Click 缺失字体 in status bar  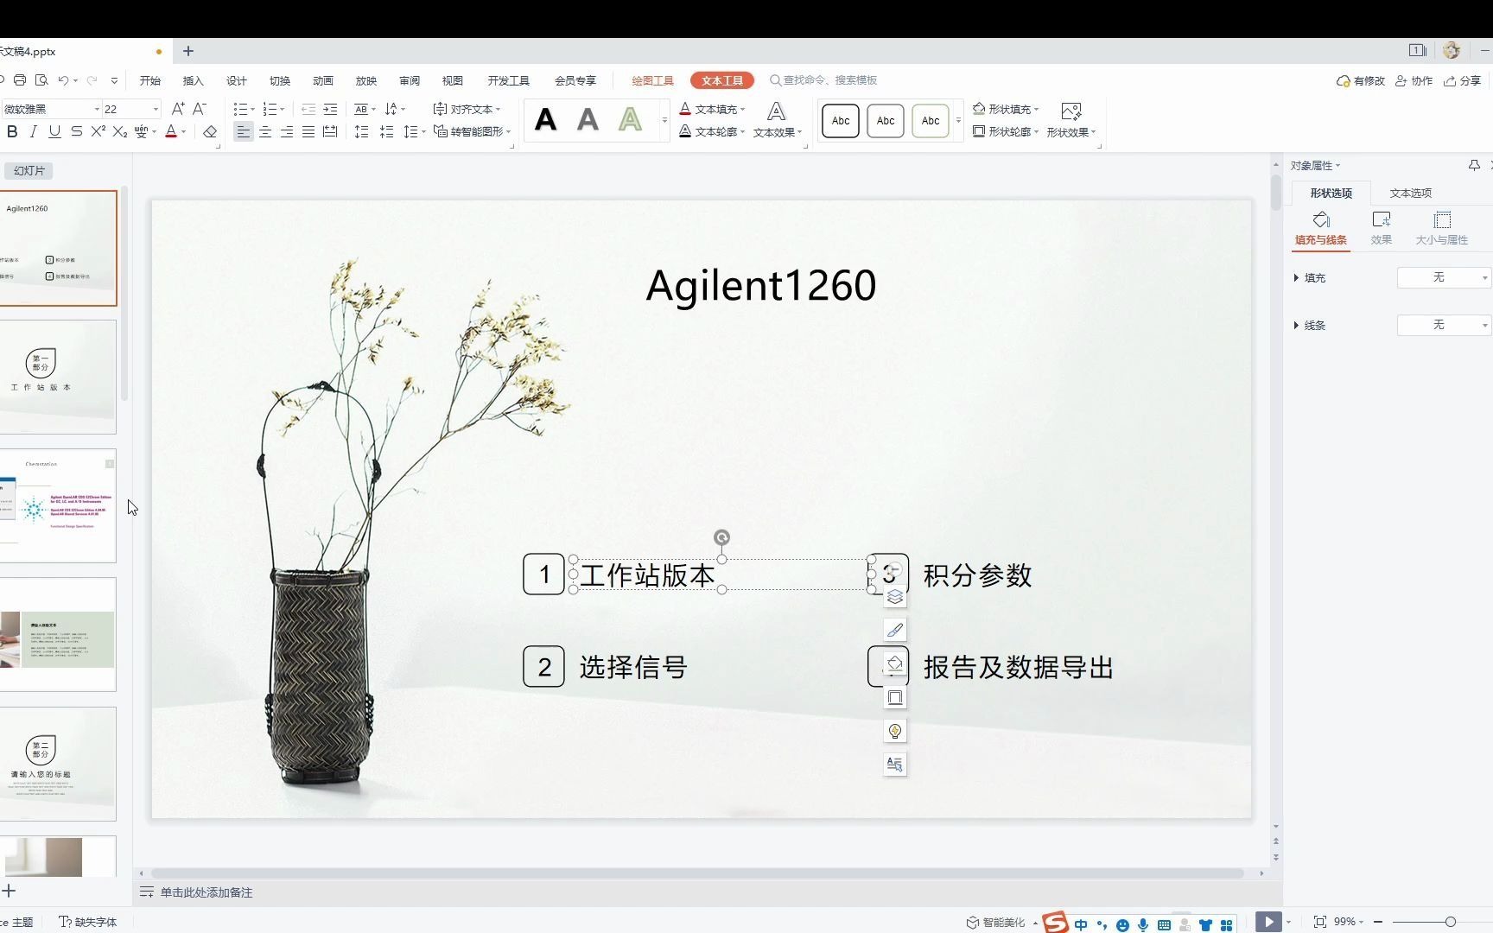pyautogui.click(x=88, y=922)
